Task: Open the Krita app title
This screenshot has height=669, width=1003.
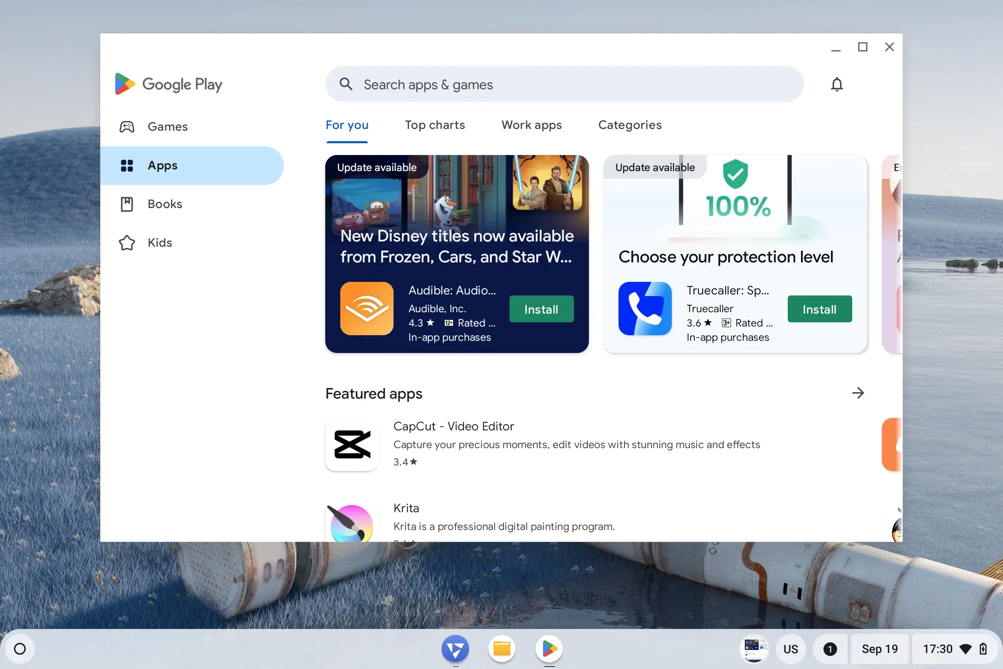Action: click(406, 508)
